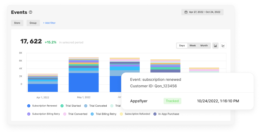
Task: Click the +15.2% change value
Action: coord(50,42)
